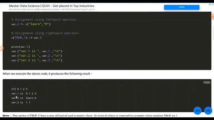Click the comment '# Assignment using leftward operator.'
Screen dimensions: 214x120
[45, 20]
